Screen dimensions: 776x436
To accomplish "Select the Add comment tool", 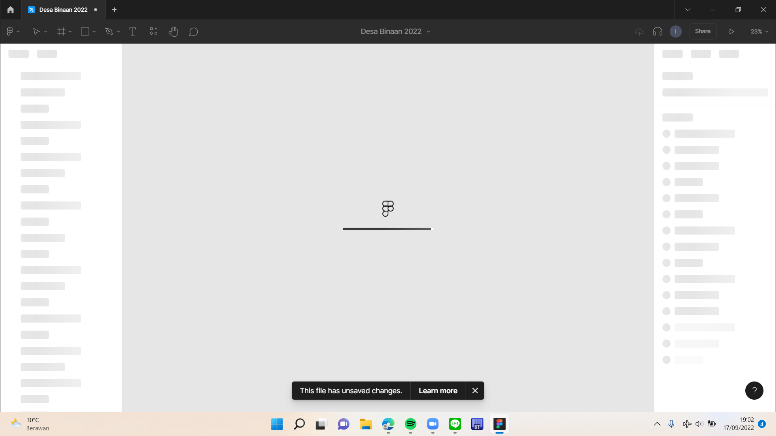I will (193, 31).
